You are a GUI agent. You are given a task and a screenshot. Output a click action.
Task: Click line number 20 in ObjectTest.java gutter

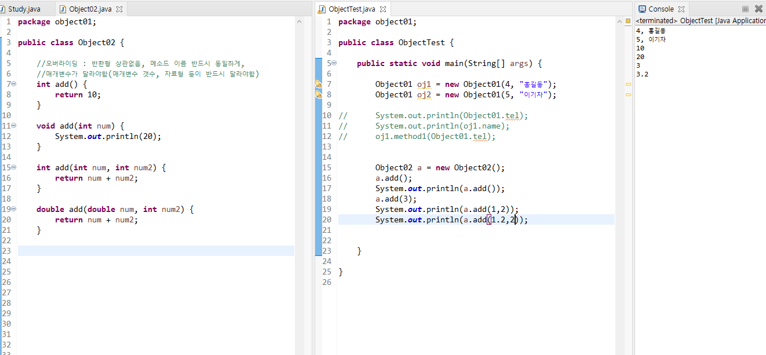(x=327, y=219)
